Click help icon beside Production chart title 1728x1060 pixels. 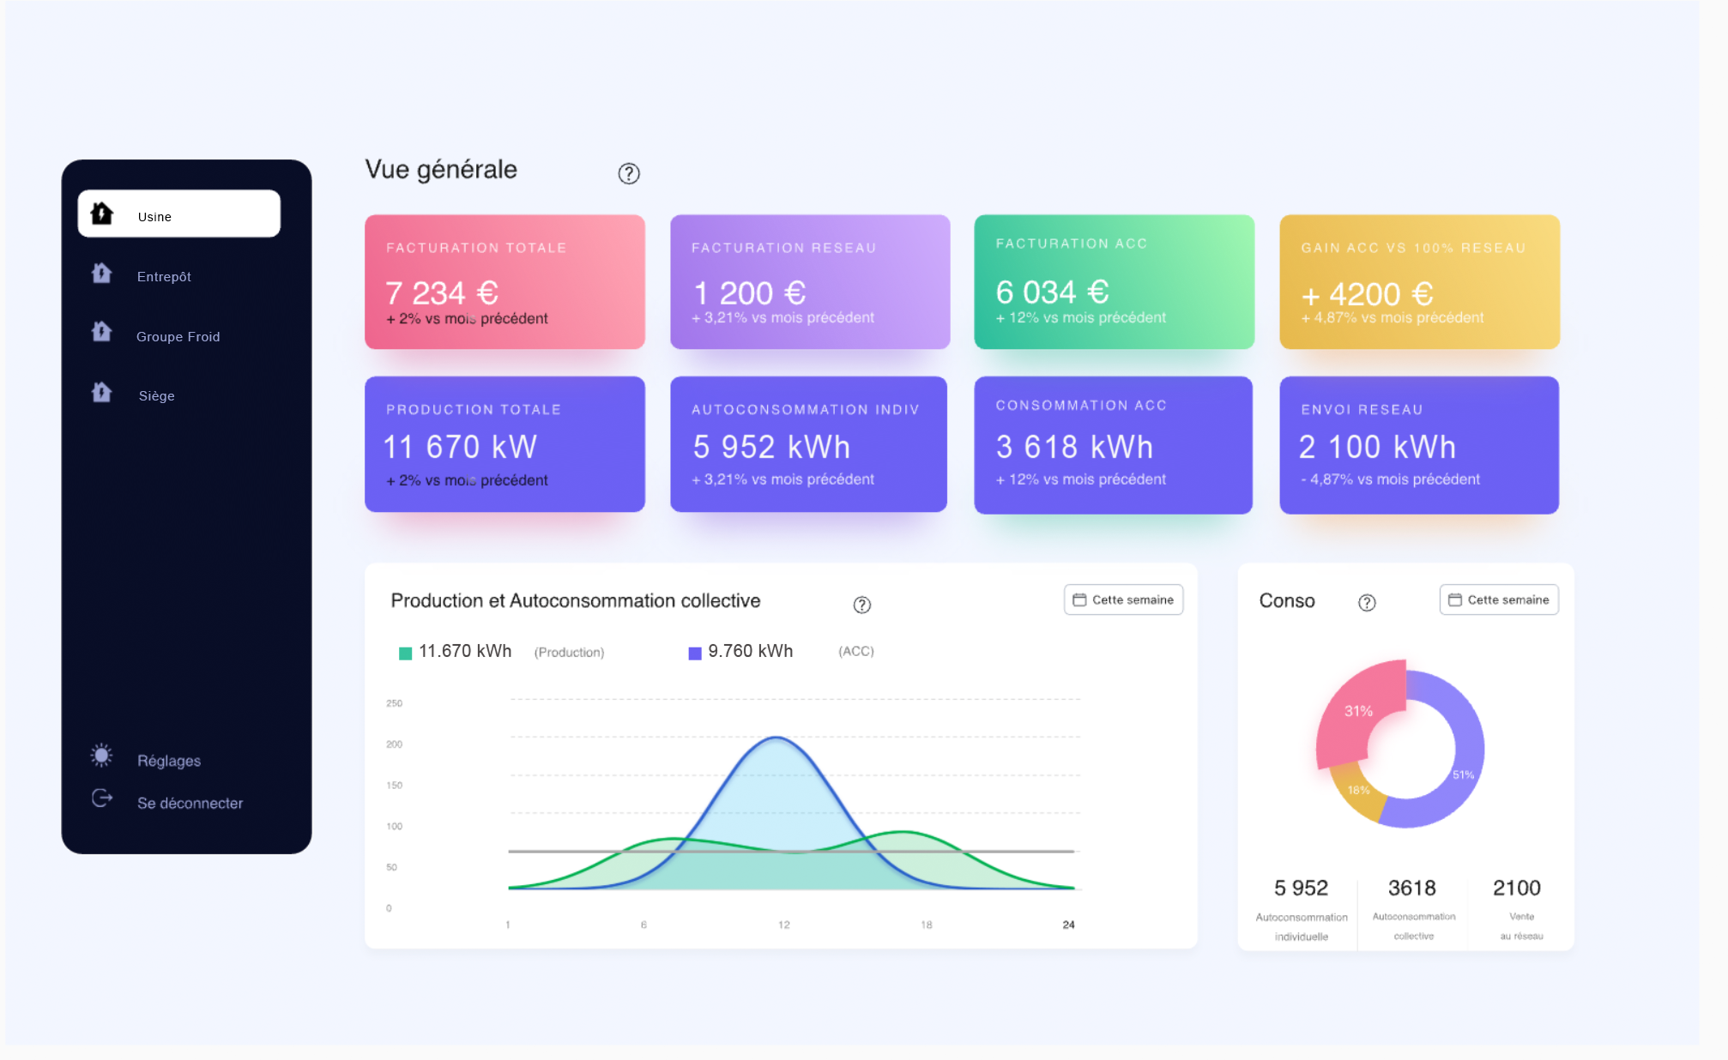861,605
